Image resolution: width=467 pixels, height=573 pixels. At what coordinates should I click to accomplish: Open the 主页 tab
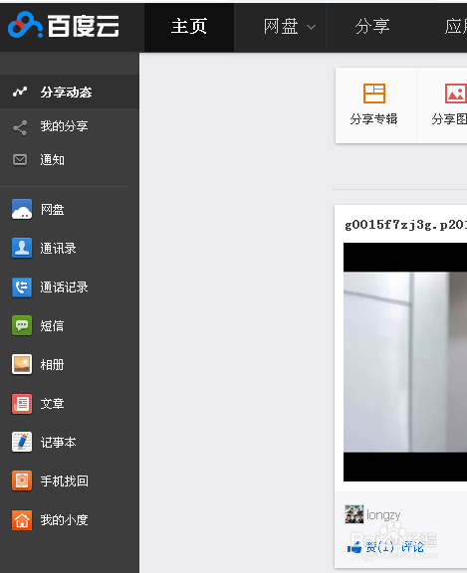click(189, 27)
